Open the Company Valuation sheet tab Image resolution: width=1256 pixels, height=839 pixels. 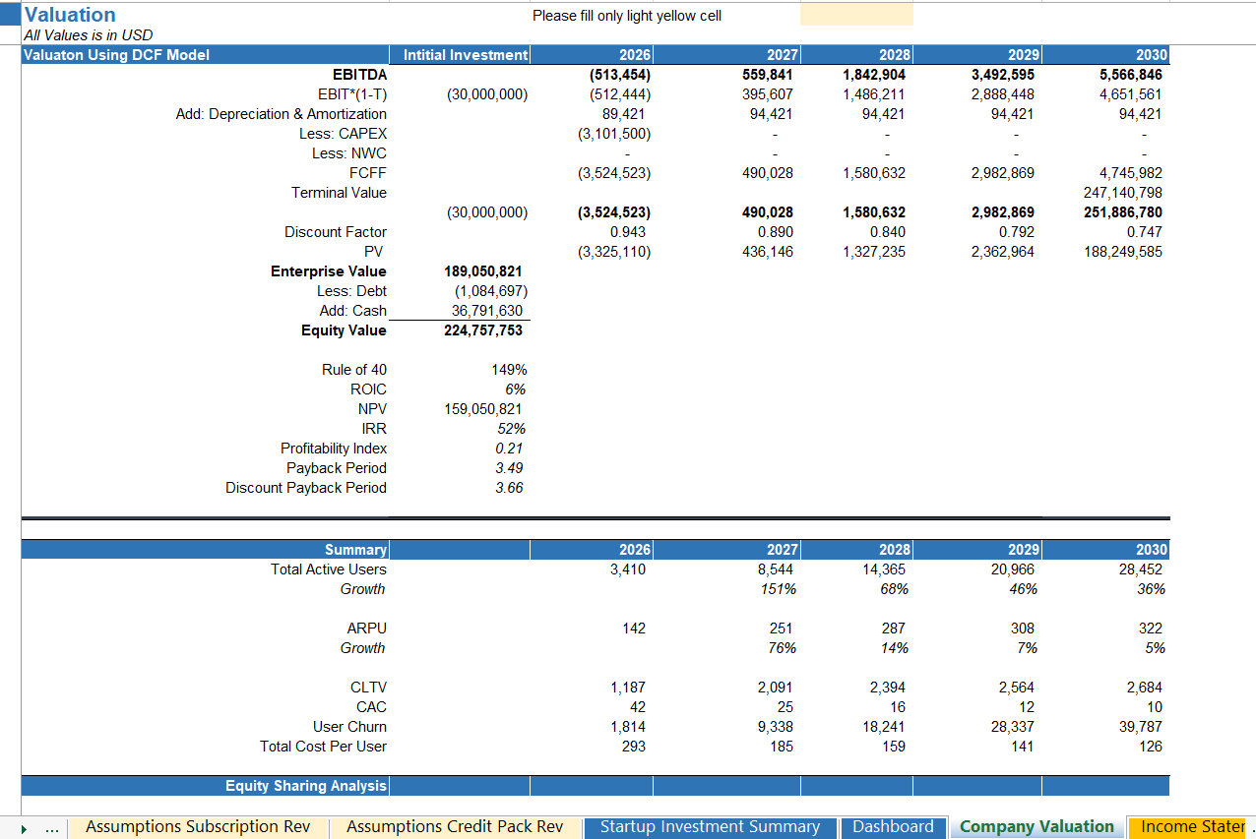click(x=1036, y=827)
